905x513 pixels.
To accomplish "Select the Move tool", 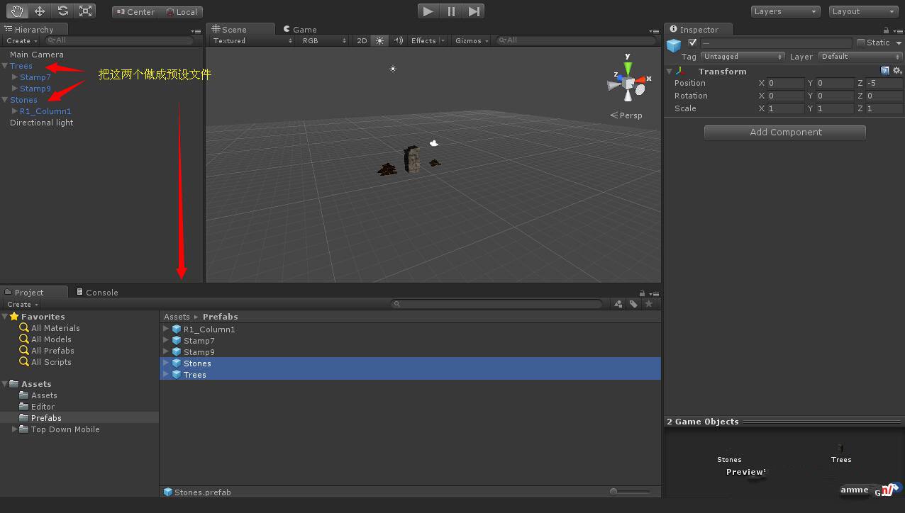I will (x=40, y=11).
